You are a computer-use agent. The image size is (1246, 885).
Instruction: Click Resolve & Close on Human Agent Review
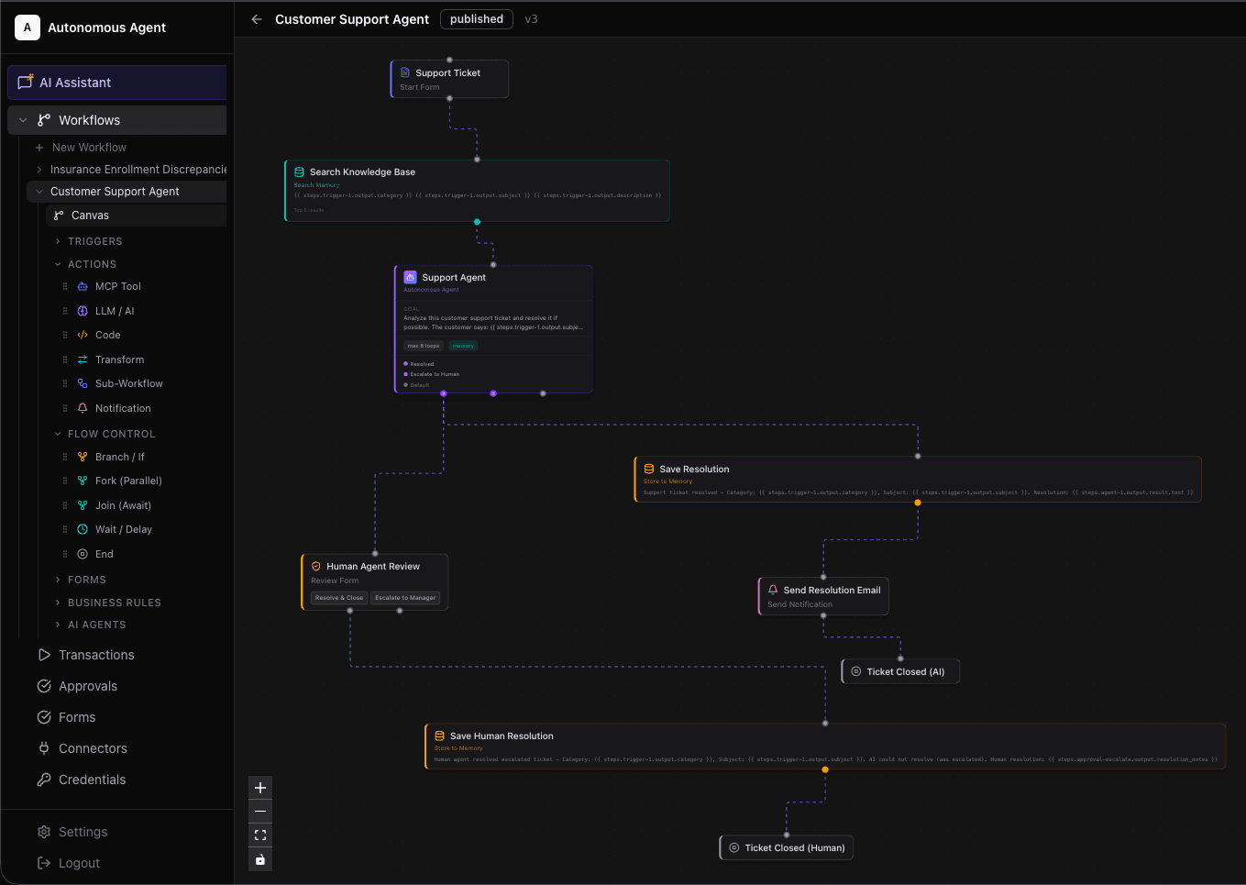[x=339, y=598]
